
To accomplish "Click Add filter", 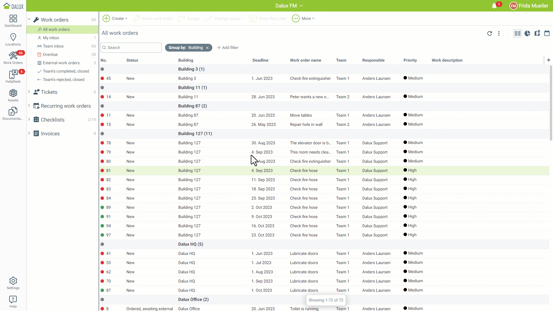I will pyautogui.click(x=228, y=48).
